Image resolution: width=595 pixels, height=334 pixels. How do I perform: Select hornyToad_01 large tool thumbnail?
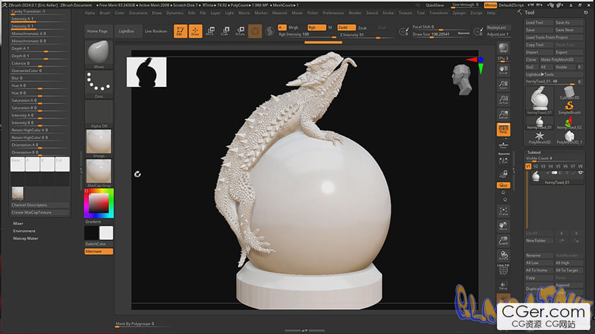pyautogui.click(x=540, y=101)
